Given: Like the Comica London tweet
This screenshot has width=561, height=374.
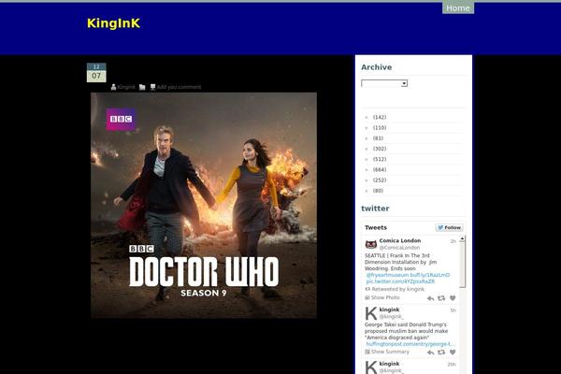Looking at the screenshot, I should [453, 298].
